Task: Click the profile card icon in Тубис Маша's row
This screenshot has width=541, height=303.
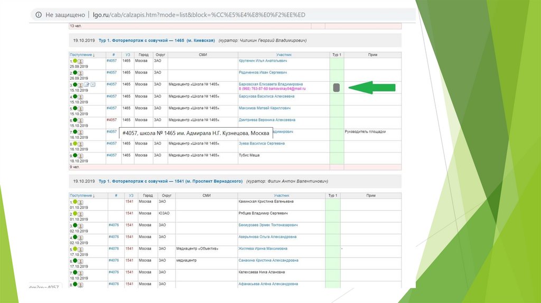Action: pos(81,156)
